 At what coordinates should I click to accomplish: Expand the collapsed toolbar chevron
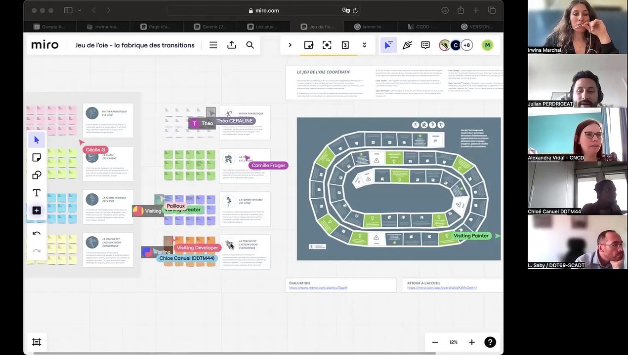pyautogui.click(x=290, y=45)
